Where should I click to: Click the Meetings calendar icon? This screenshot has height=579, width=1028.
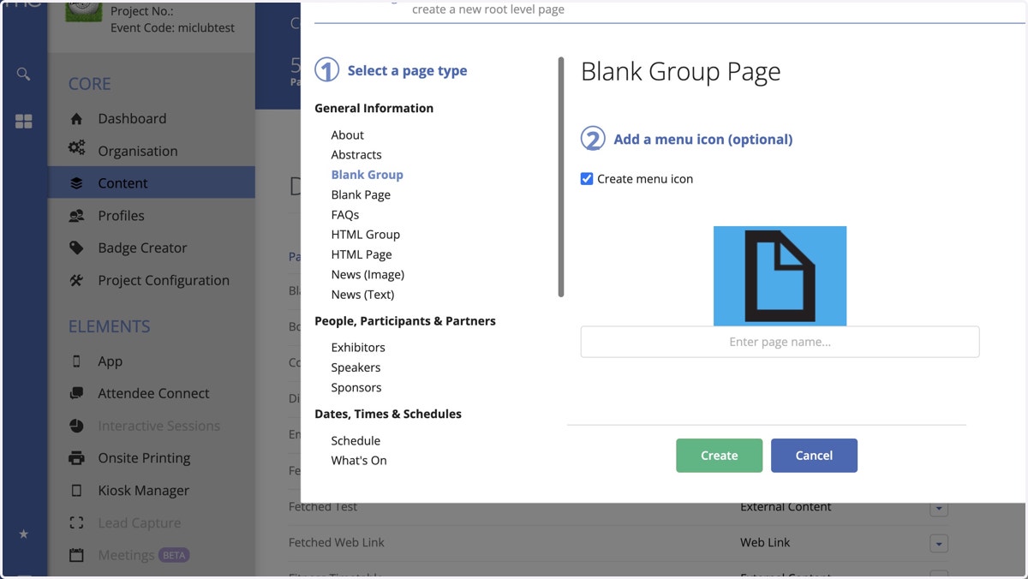76,555
